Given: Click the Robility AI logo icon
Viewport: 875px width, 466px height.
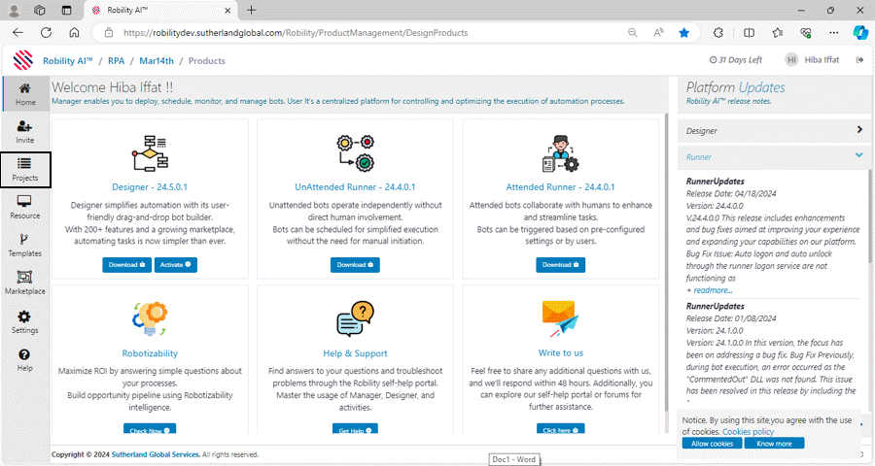Looking at the screenshot, I should [23, 60].
